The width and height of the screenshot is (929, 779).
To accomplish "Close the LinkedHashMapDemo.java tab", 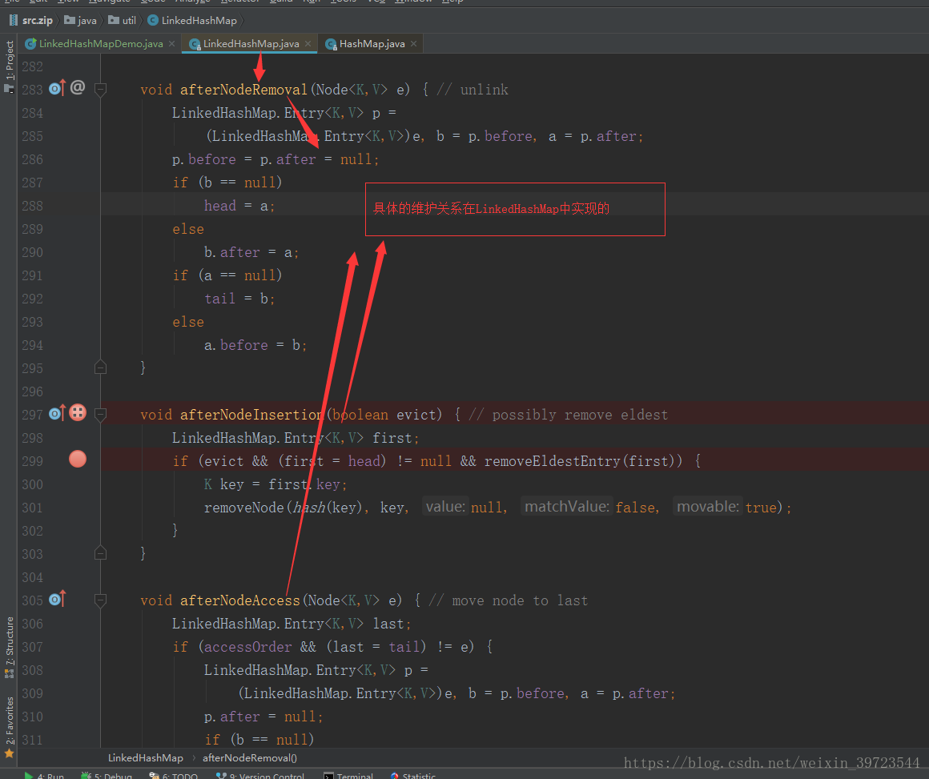I will [x=172, y=44].
